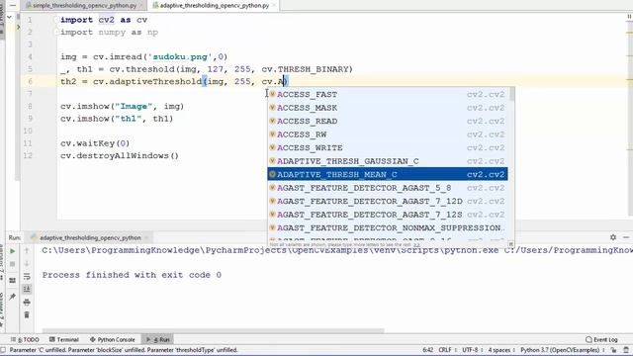Click the down arrow in Run console toolbar
Screen dimensions: 633x356
click(27, 264)
